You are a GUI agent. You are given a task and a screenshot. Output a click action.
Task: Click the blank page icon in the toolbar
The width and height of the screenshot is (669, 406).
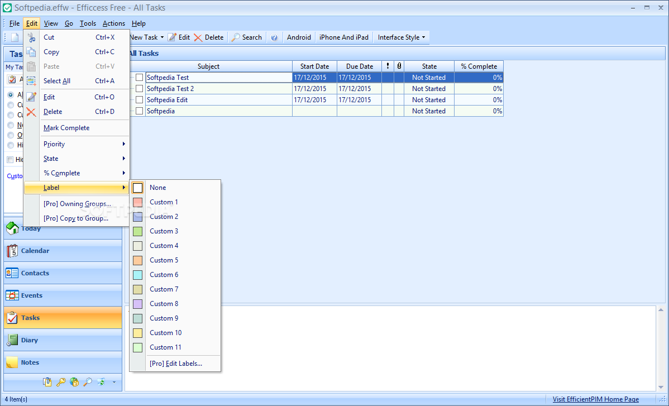[x=15, y=37]
